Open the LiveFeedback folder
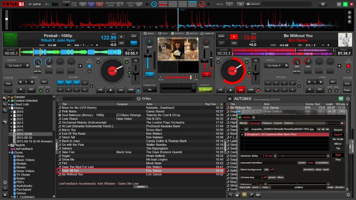 click(24, 149)
